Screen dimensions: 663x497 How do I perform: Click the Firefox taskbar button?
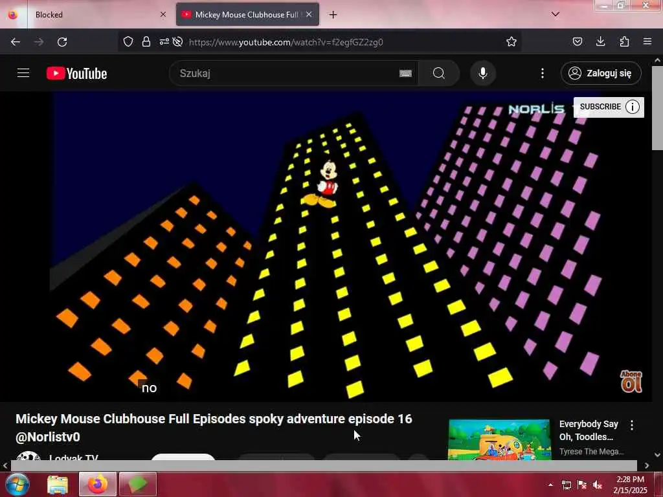pyautogui.click(x=97, y=484)
